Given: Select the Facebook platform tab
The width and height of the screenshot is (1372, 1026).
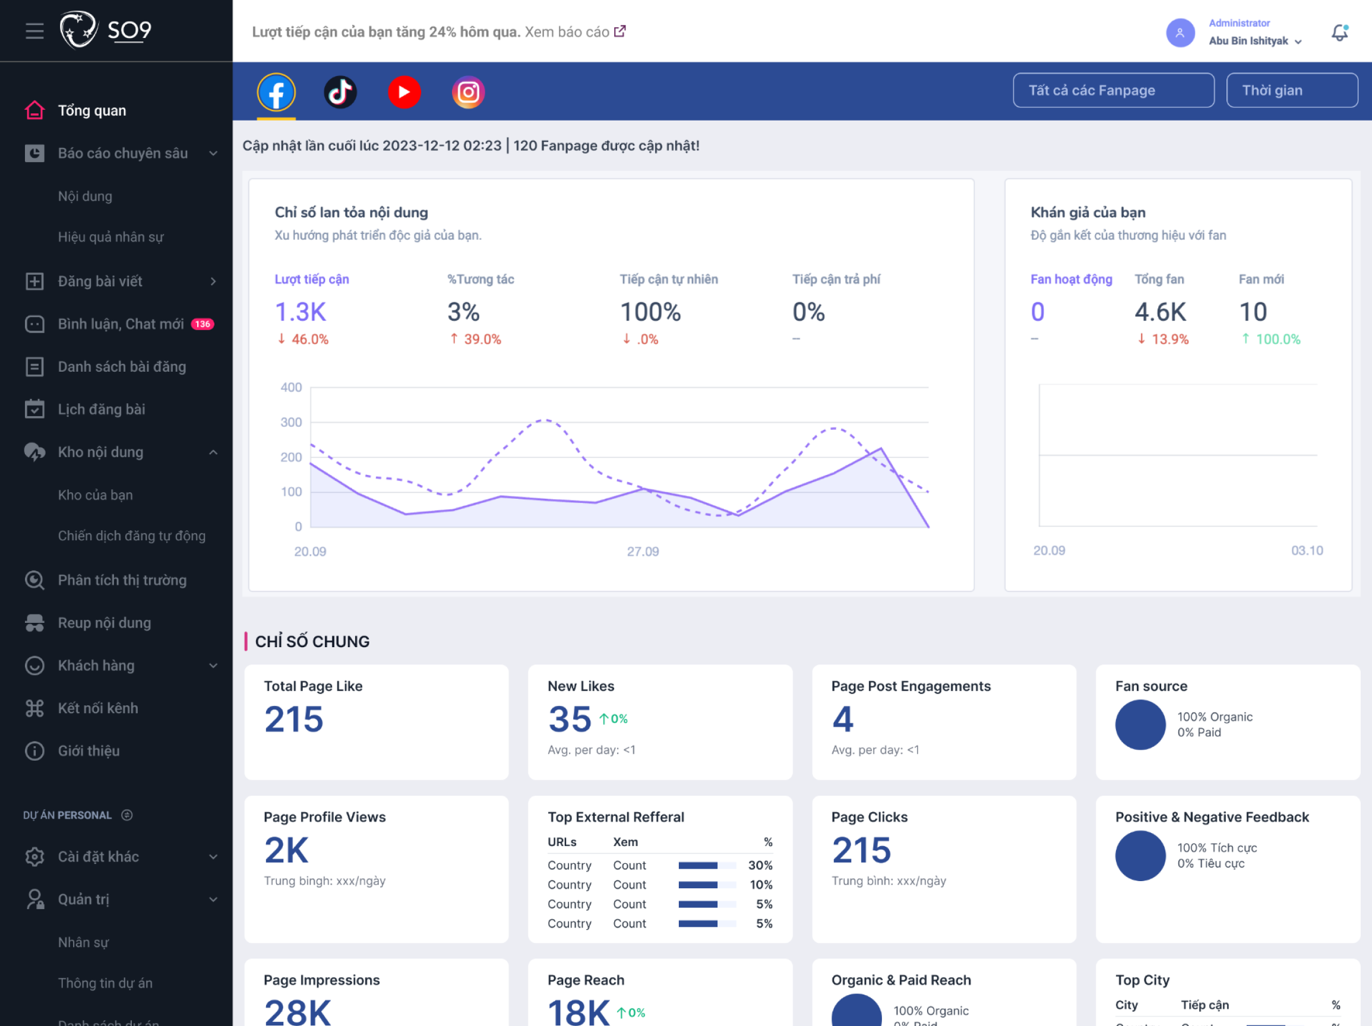Looking at the screenshot, I should (x=276, y=93).
